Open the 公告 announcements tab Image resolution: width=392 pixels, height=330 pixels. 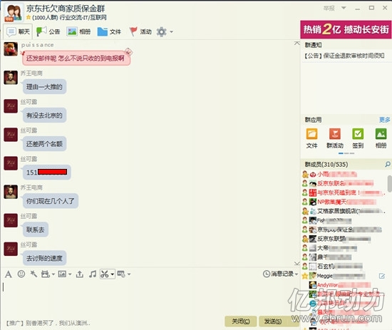tap(48, 31)
